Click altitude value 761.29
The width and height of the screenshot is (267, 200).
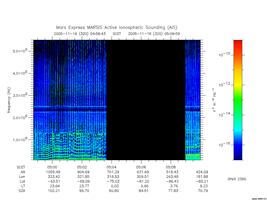(x=113, y=172)
